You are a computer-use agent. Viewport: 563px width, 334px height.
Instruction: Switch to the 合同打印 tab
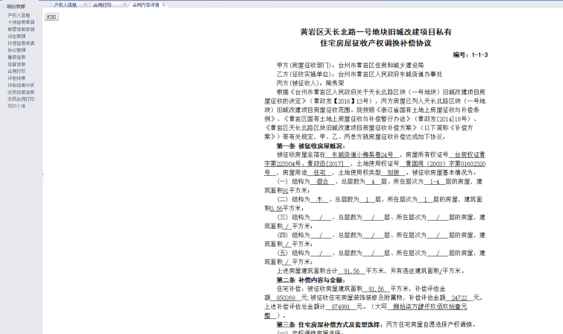pos(102,4)
